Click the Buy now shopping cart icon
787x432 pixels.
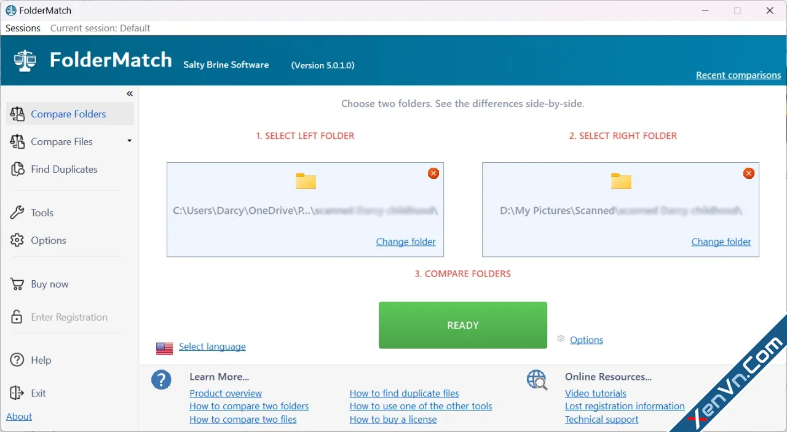click(17, 284)
